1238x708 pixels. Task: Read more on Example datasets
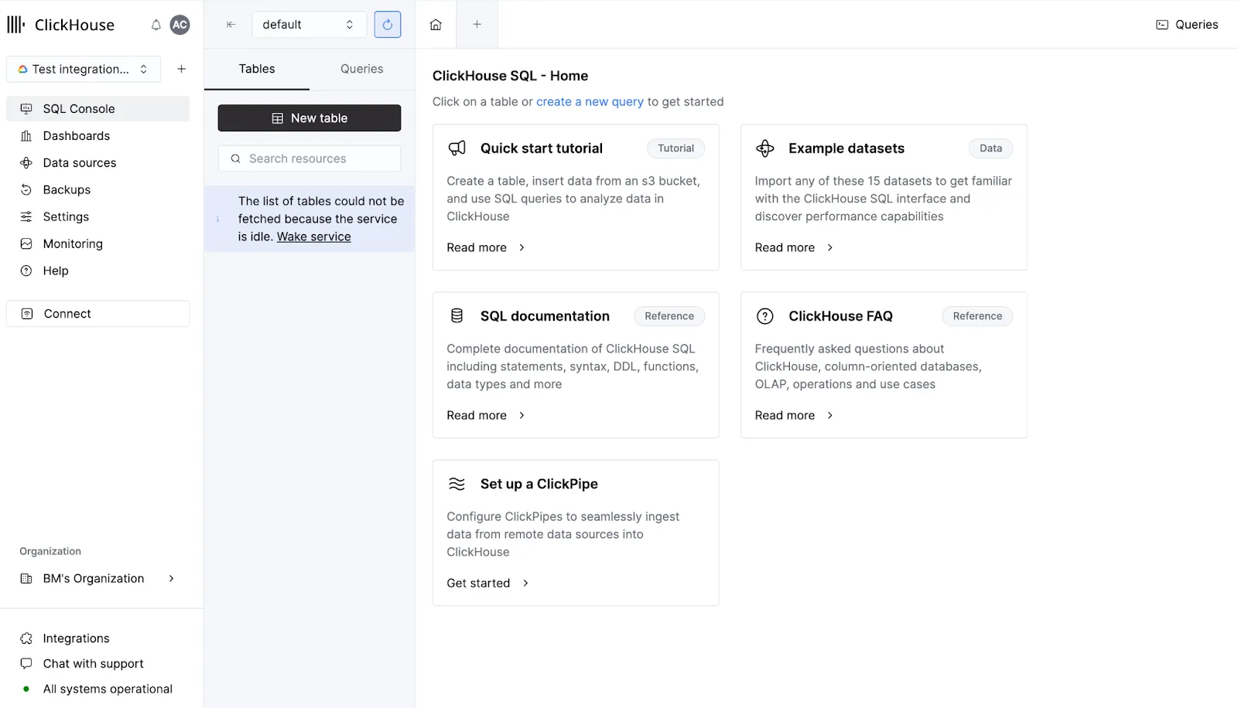794,247
